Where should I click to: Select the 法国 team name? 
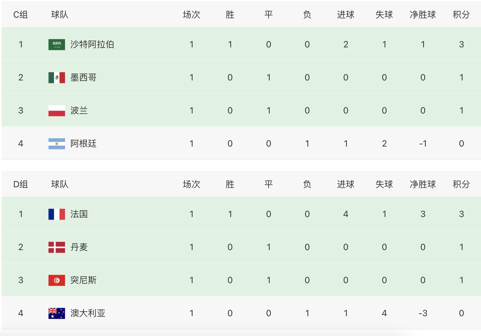coord(79,214)
